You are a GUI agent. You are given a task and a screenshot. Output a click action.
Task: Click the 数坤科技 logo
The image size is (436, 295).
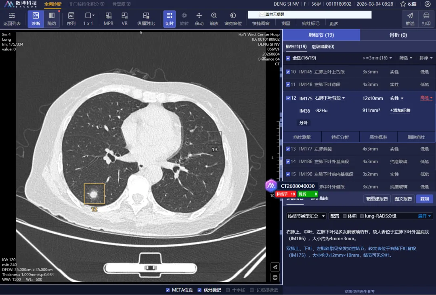(20, 4)
